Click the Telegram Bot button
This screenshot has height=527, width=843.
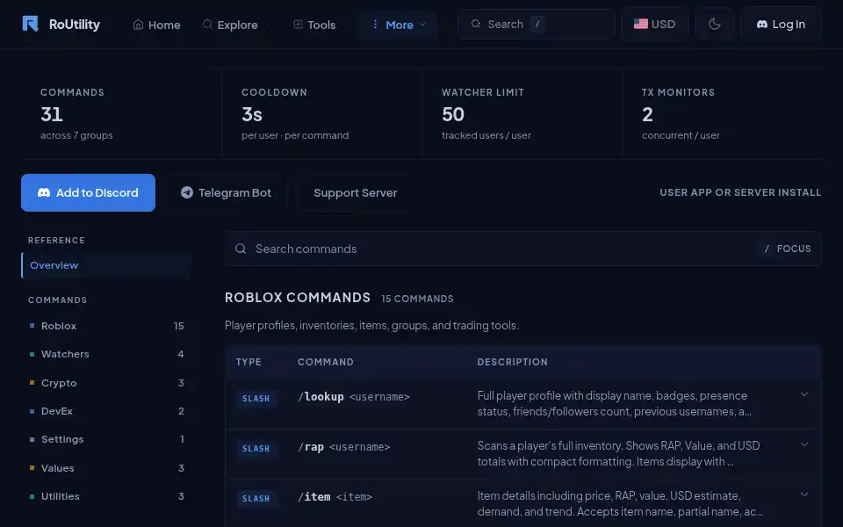pos(227,192)
